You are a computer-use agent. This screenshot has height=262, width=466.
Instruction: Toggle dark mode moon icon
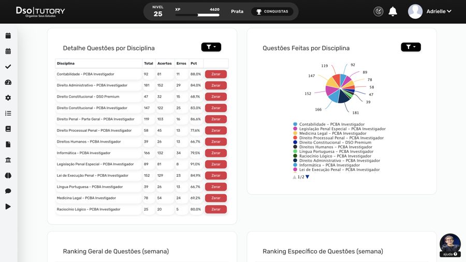pyautogui.click(x=378, y=11)
